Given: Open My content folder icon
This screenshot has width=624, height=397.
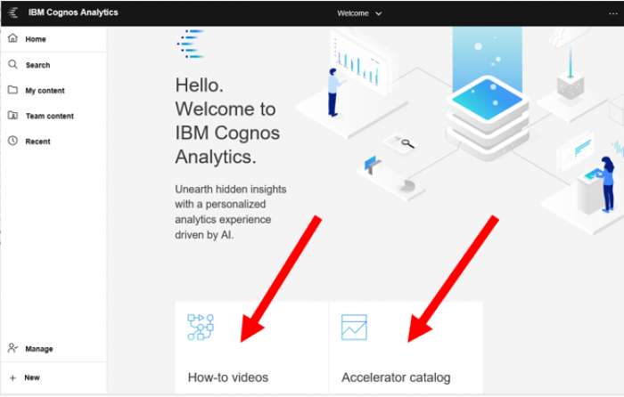Looking at the screenshot, I should [12, 90].
